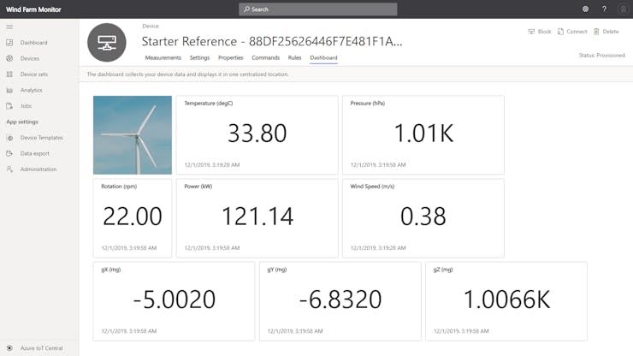Open the Dashboard icon in the sidebar
633x356 pixels.
coord(10,43)
